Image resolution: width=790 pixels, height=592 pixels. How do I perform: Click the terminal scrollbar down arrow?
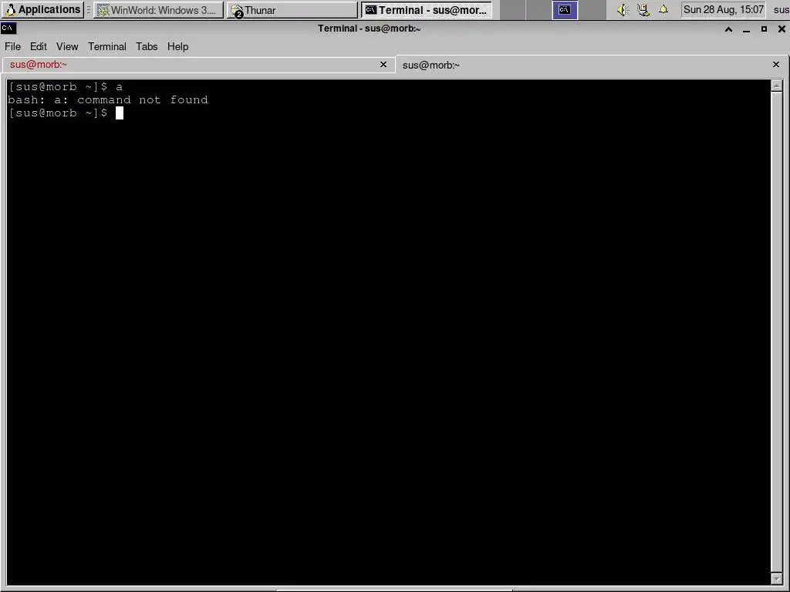click(777, 579)
